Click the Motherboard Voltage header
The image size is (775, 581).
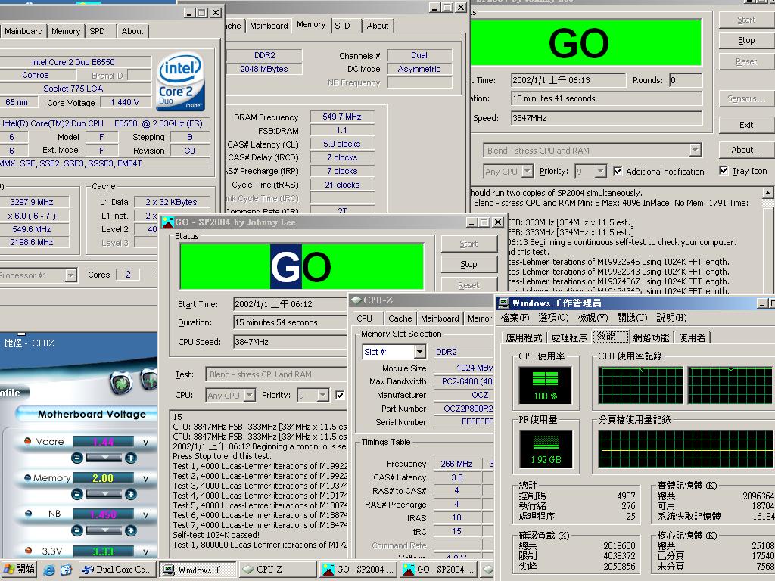point(92,414)
